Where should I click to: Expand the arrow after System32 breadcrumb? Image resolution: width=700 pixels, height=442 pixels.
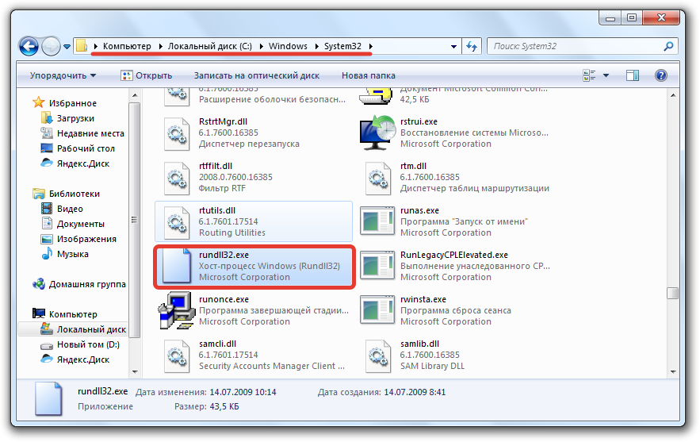click(370, 46)
